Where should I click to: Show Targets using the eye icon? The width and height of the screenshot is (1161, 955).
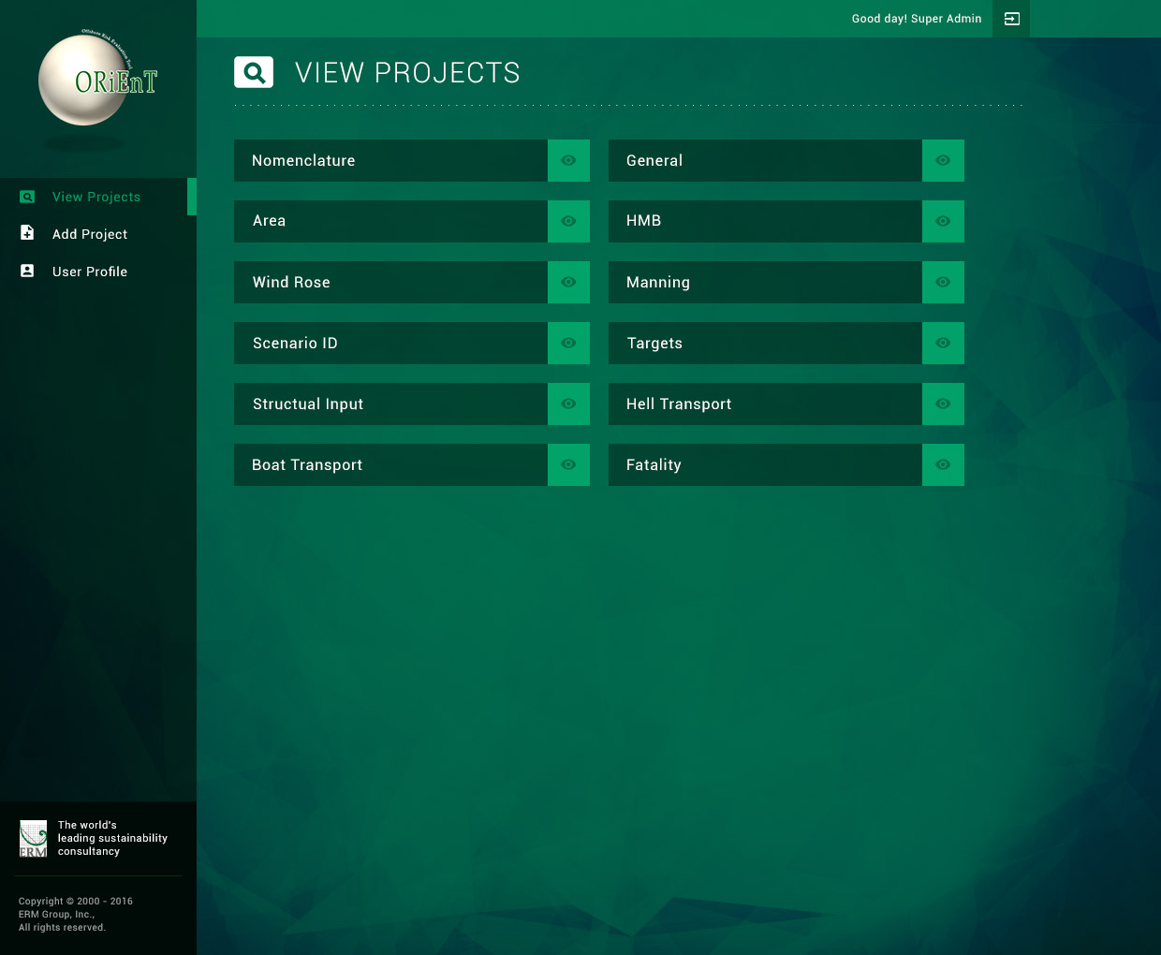tap(943, 344)
